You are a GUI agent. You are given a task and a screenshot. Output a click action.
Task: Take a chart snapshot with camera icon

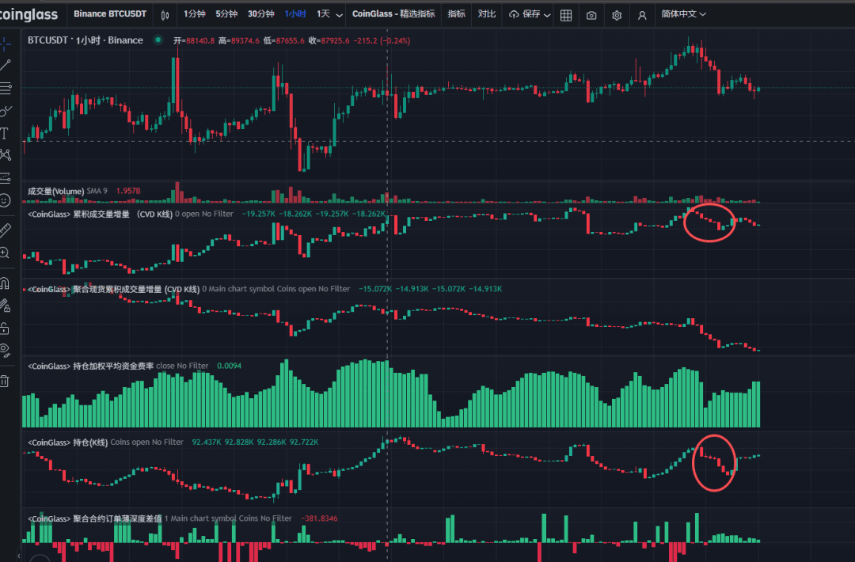coord(591,15)
